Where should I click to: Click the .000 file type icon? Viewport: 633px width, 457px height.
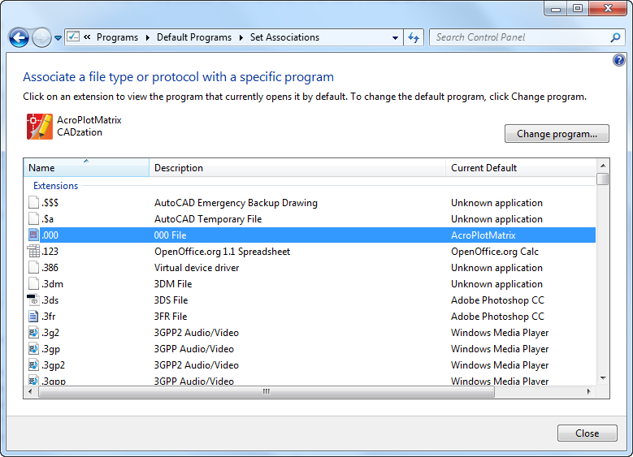(33, 235)
